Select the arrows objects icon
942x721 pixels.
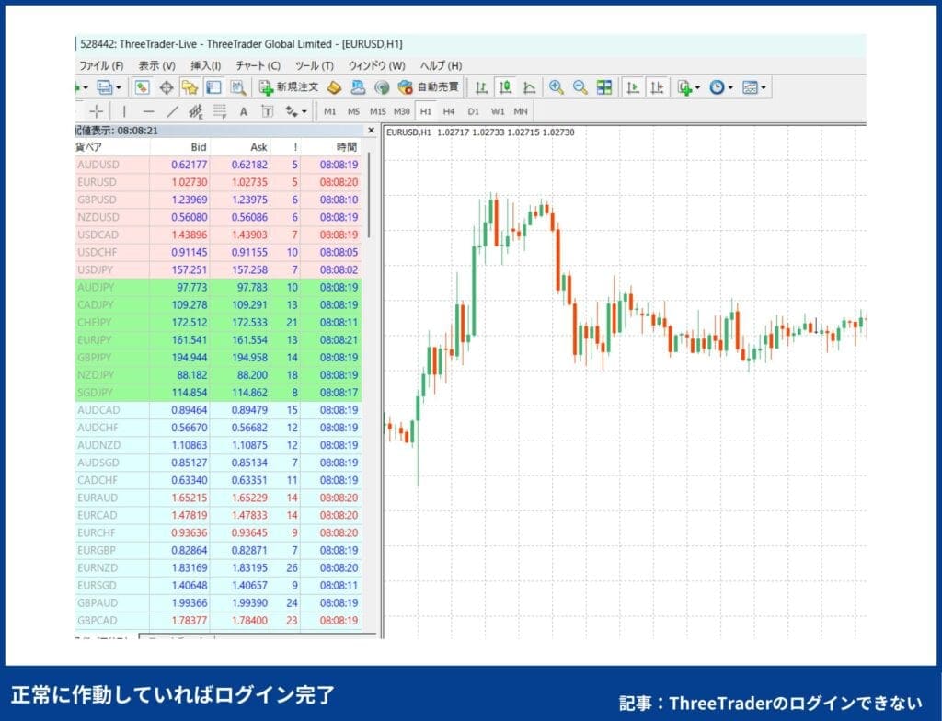click(x=292, y=111)
